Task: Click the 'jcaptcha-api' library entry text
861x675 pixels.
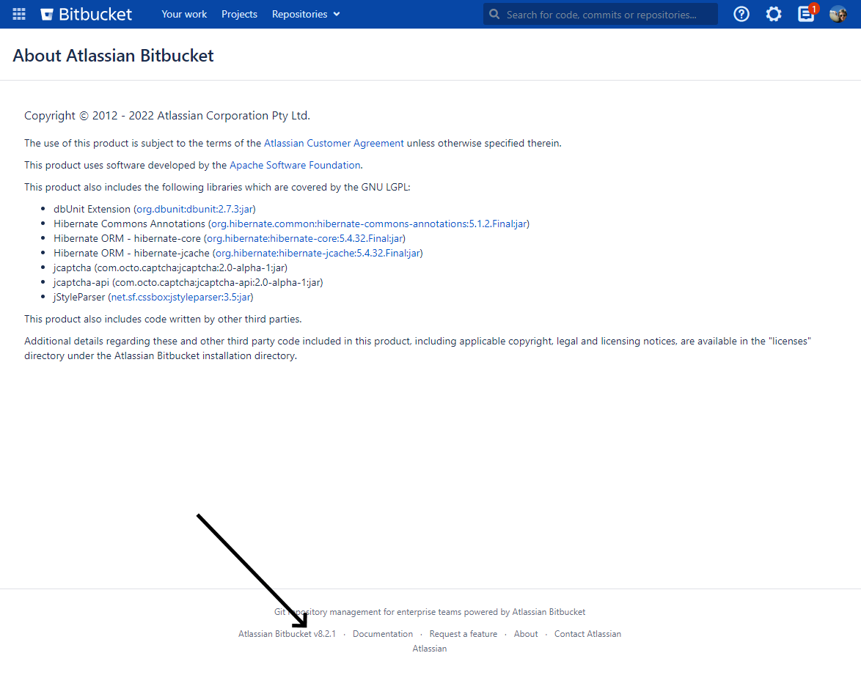Action: point(188,283)
